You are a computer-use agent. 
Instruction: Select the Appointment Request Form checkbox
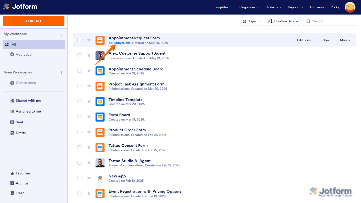[79, 40]
